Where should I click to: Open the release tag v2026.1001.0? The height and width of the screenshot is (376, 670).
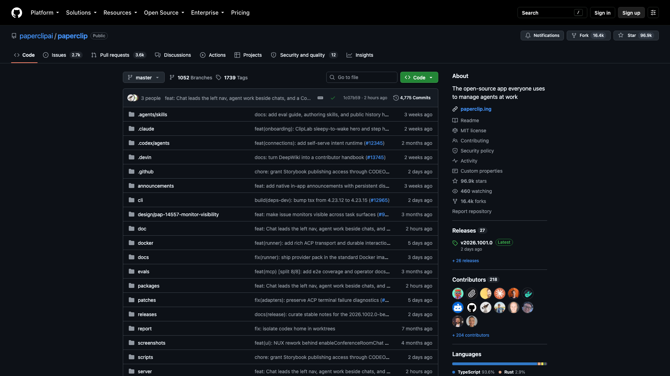tap(476, 243)
